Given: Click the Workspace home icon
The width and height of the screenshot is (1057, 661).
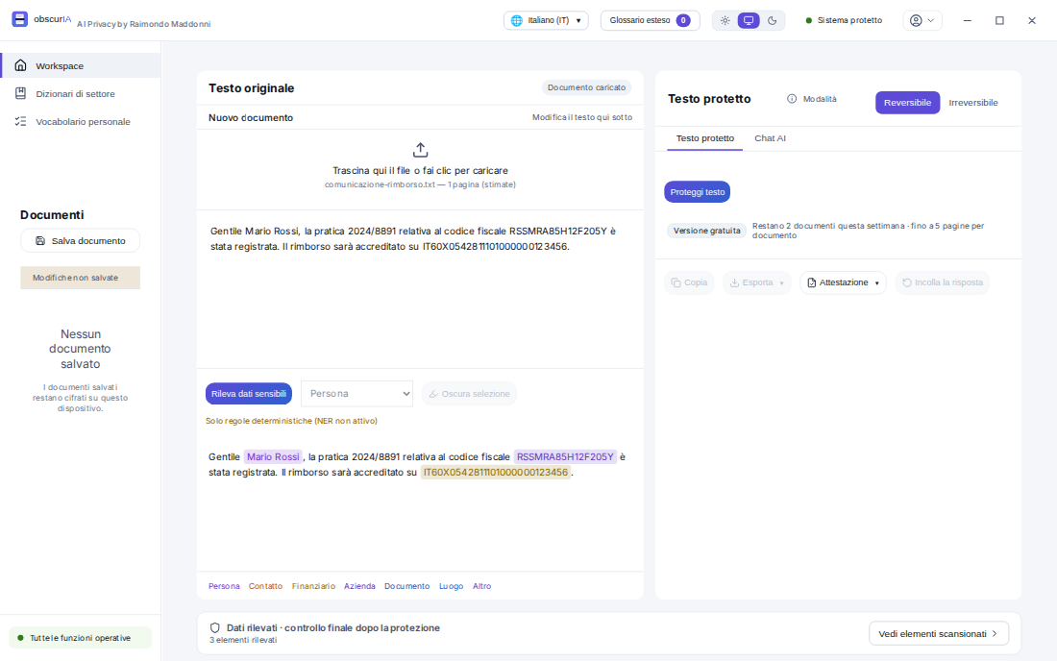Looking at the screenshot, I should pos(21,65).
